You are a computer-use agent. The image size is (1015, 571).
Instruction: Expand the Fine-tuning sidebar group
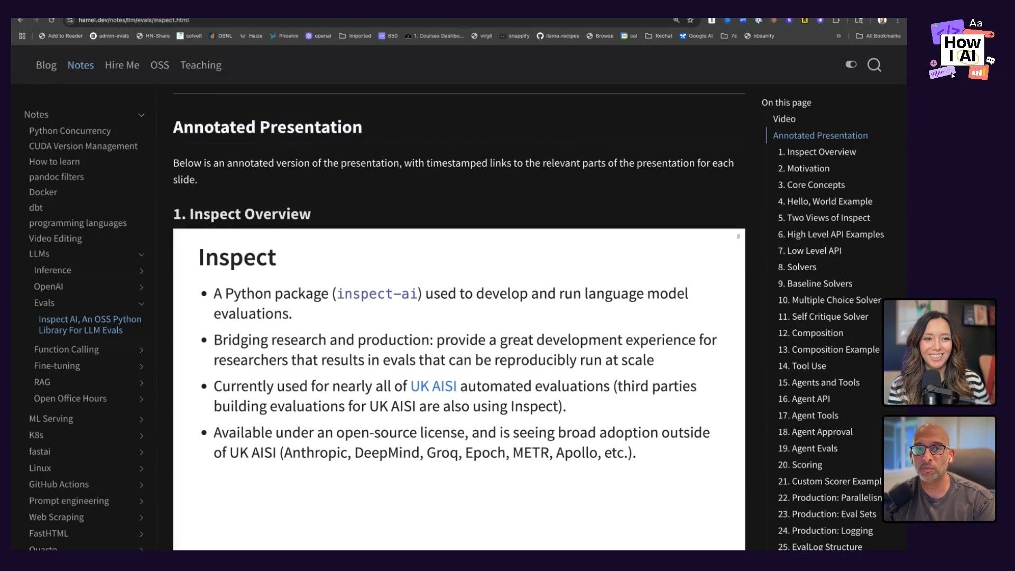coord(141,366)
